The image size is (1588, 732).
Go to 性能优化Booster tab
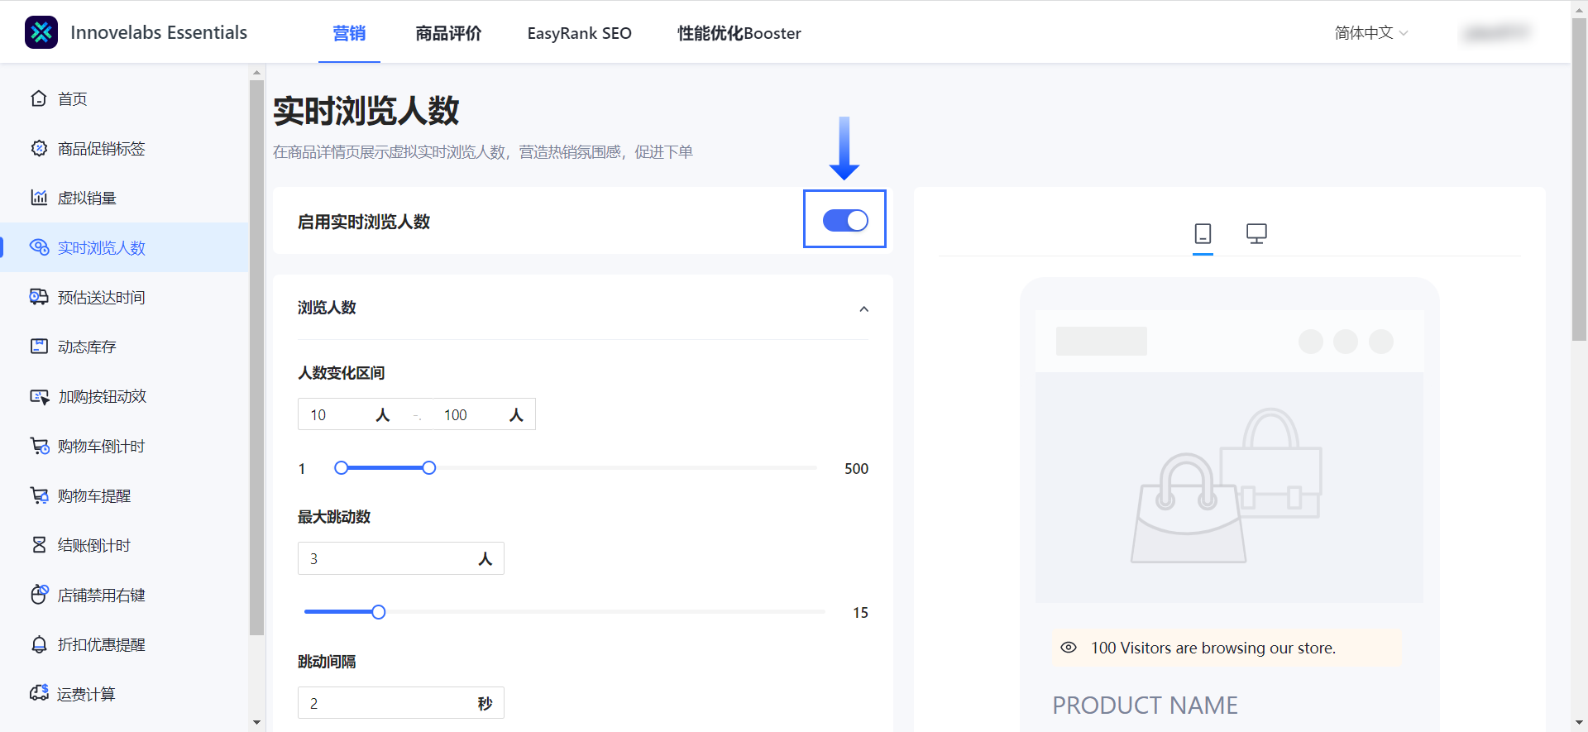coord(739,33)
